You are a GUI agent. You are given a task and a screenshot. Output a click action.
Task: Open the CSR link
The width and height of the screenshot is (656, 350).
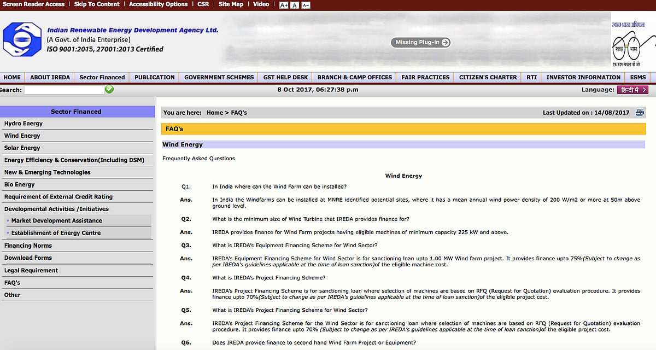click(203, 4)
